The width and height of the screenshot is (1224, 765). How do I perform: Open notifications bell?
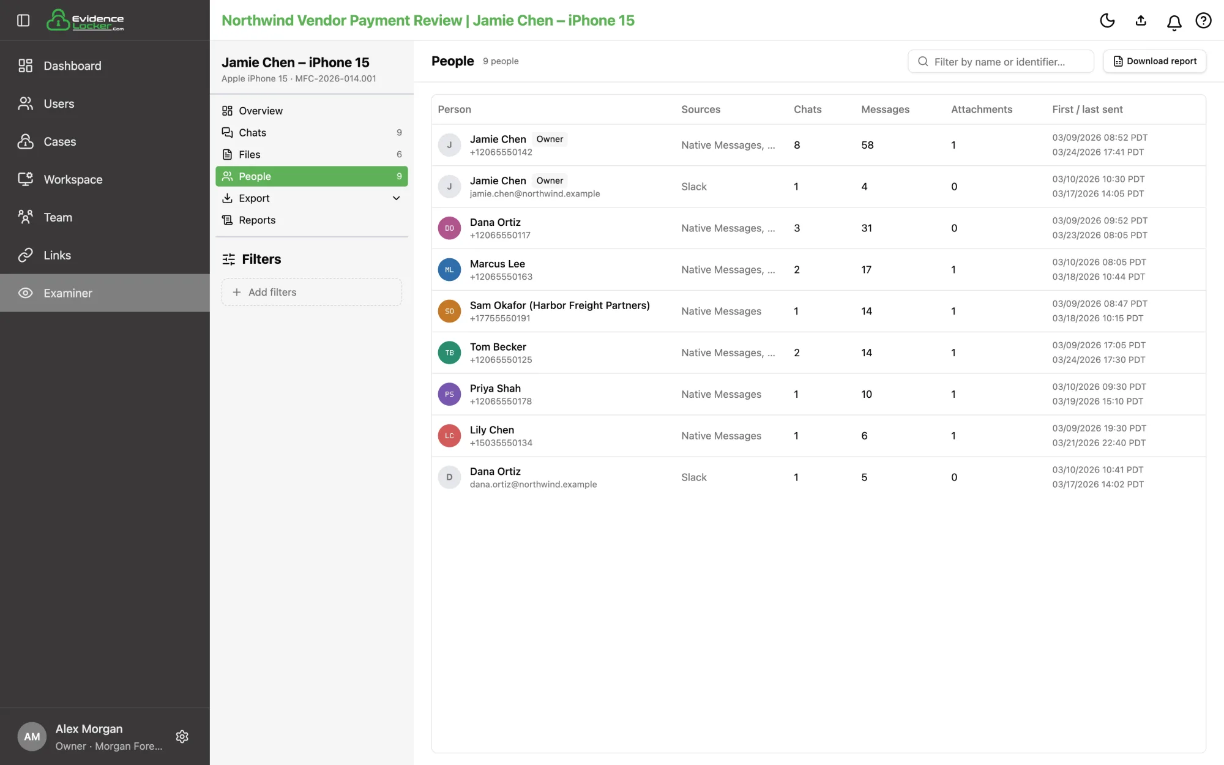1174,22
